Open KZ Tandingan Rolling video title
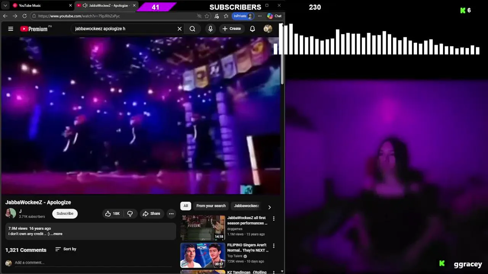 pos(247,272)
